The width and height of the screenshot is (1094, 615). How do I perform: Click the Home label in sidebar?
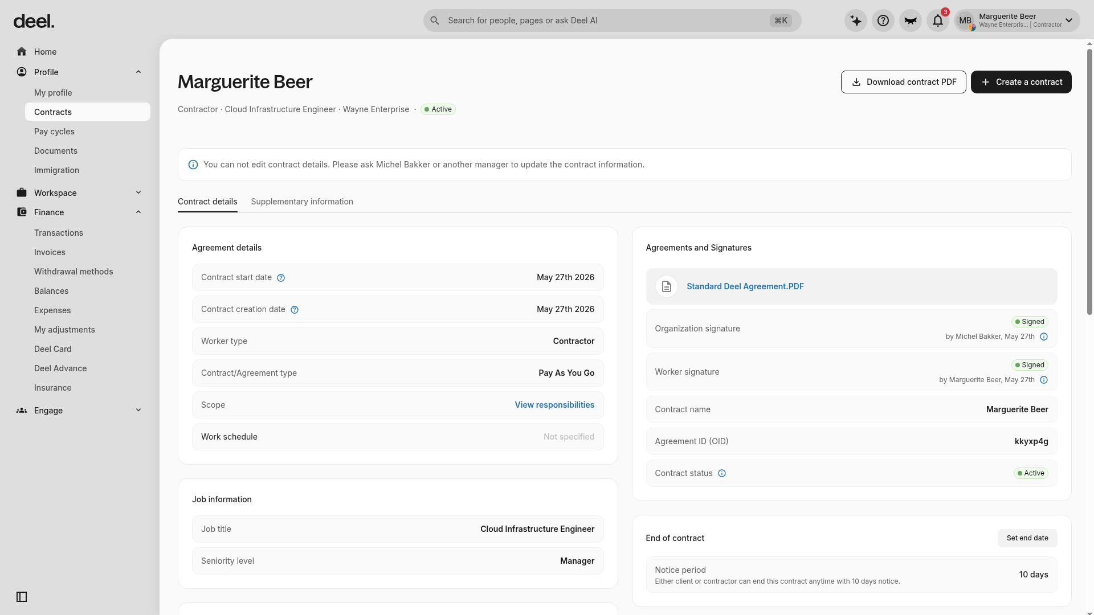(45, 52)
